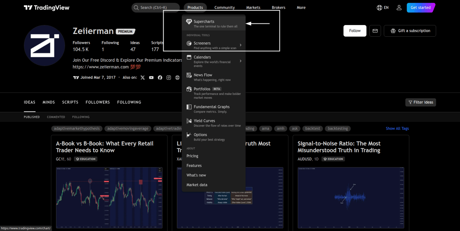Open A-Book vs B-Book idea title
This screenshot has height=231, width=460.
click(105, 147)
